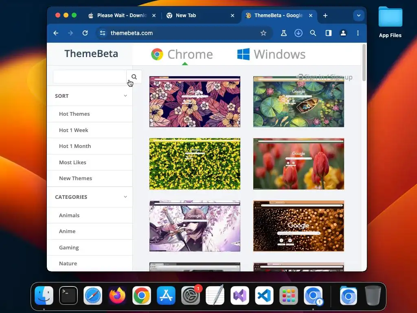
Task: Close the New Tab tab
Action: (233, 15)
